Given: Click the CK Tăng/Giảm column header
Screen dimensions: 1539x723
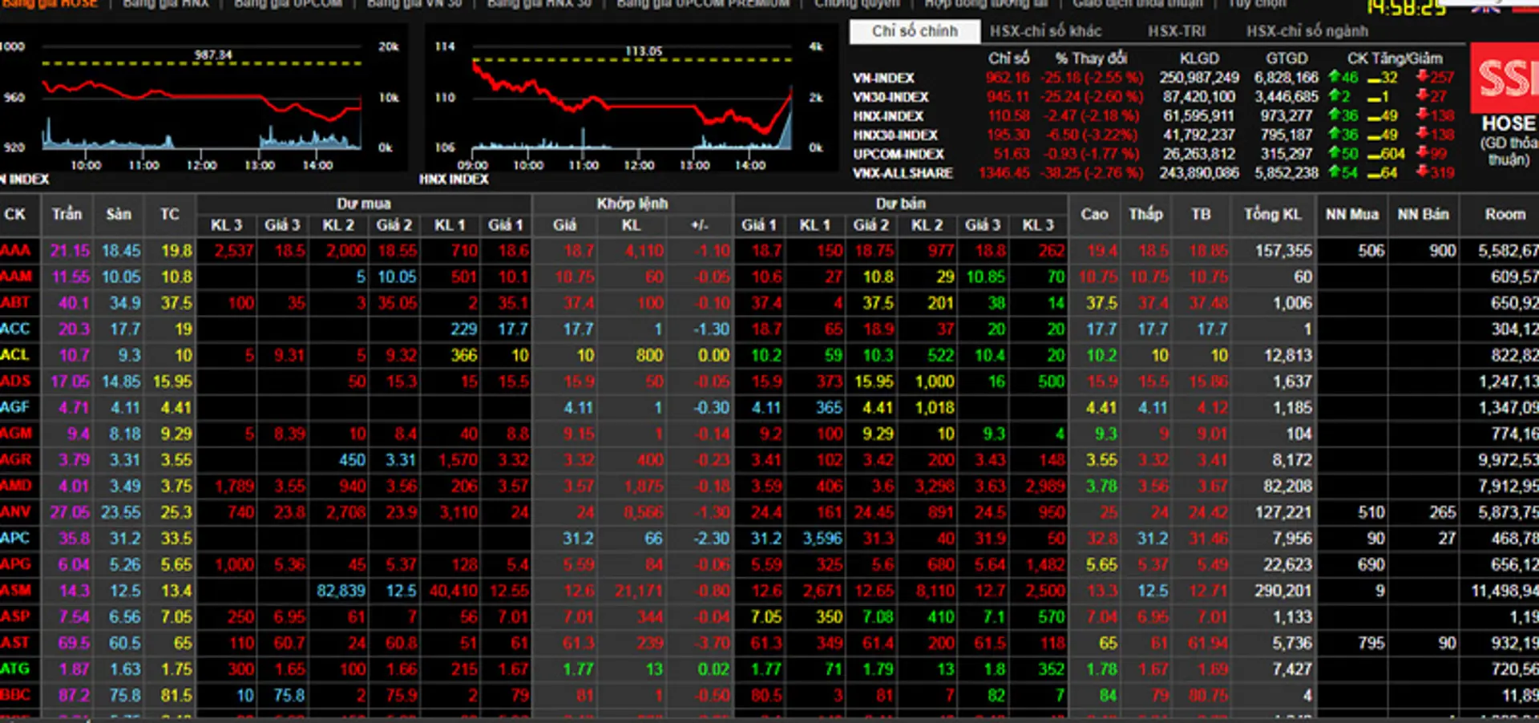Looking at the screenshot, I should coord(1395,59).
